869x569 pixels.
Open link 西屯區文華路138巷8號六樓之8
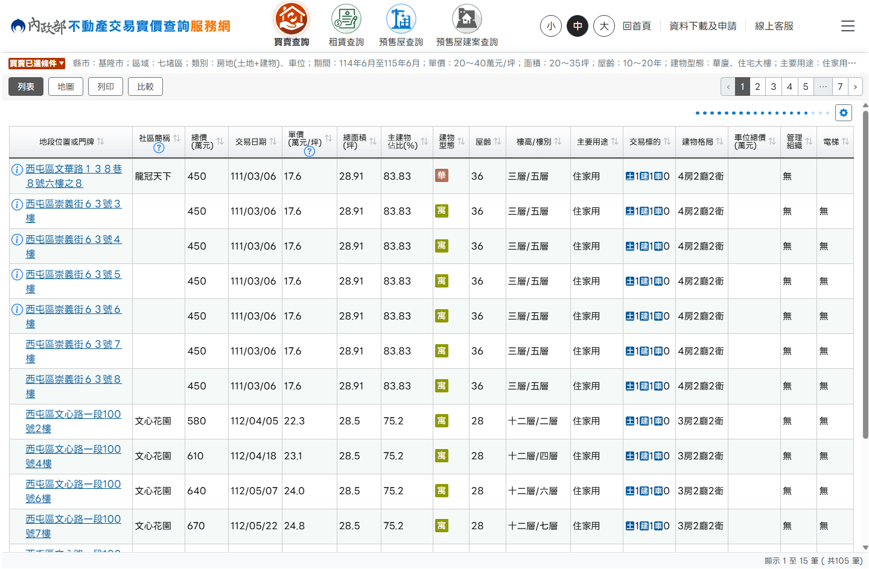(x=74, y=176)
